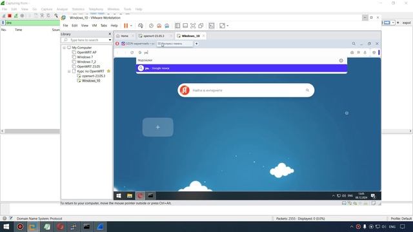Enter VMware full screen mode
Viewport: 413px width, 232px height.
click(193, 26)
